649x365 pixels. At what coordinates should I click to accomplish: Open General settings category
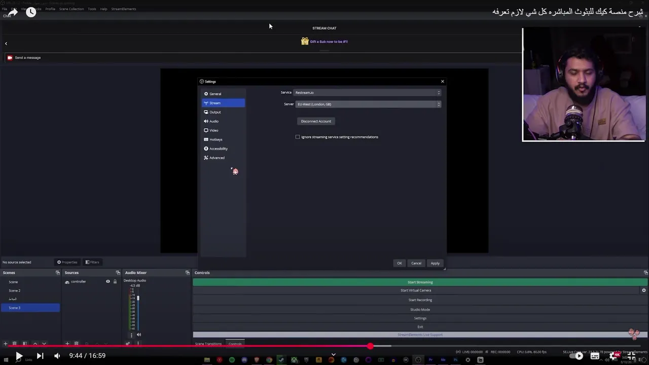[x=223, y=94]
